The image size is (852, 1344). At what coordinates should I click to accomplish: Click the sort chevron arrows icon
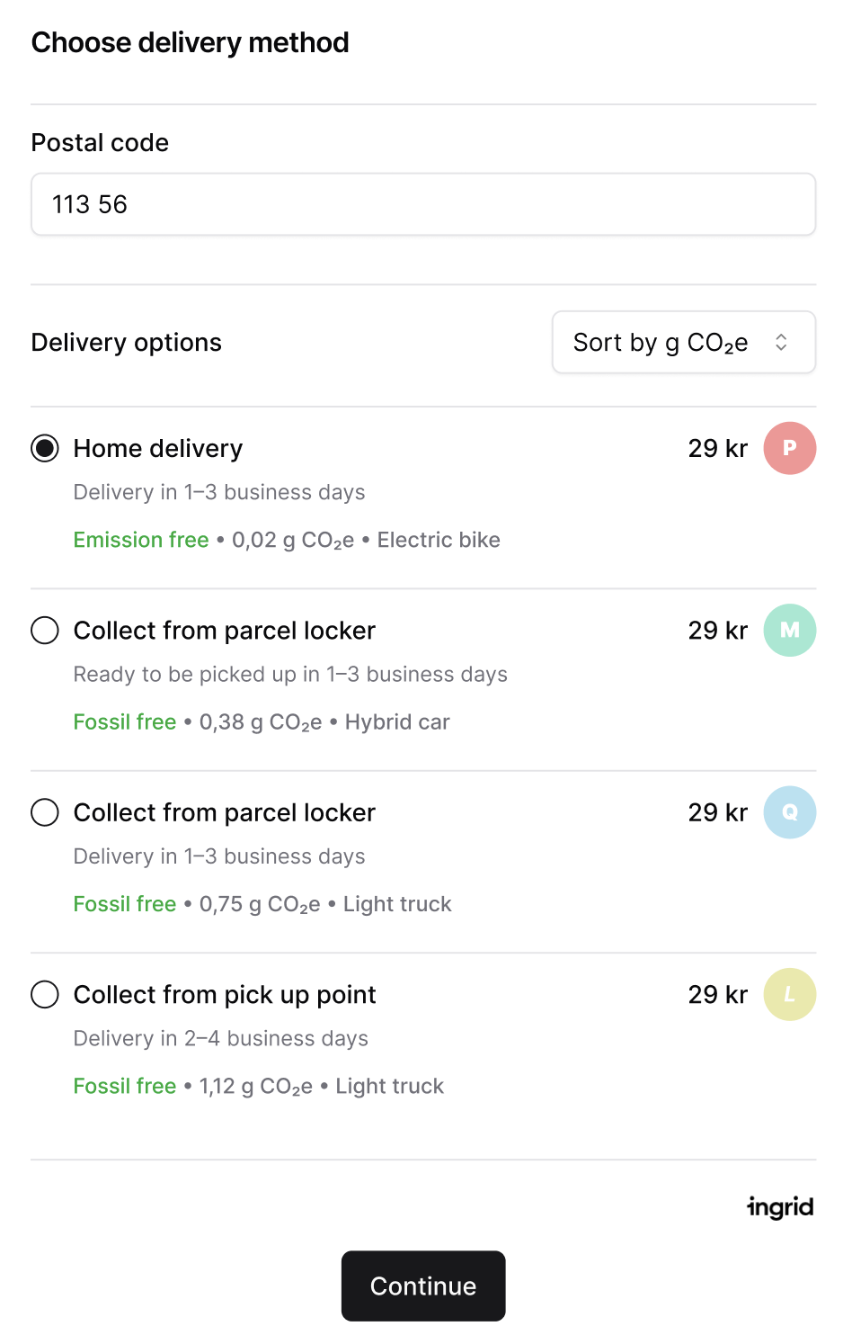point(781,342)
